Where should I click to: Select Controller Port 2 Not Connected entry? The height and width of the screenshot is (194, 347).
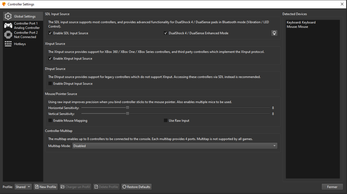[x=26, y=35]
